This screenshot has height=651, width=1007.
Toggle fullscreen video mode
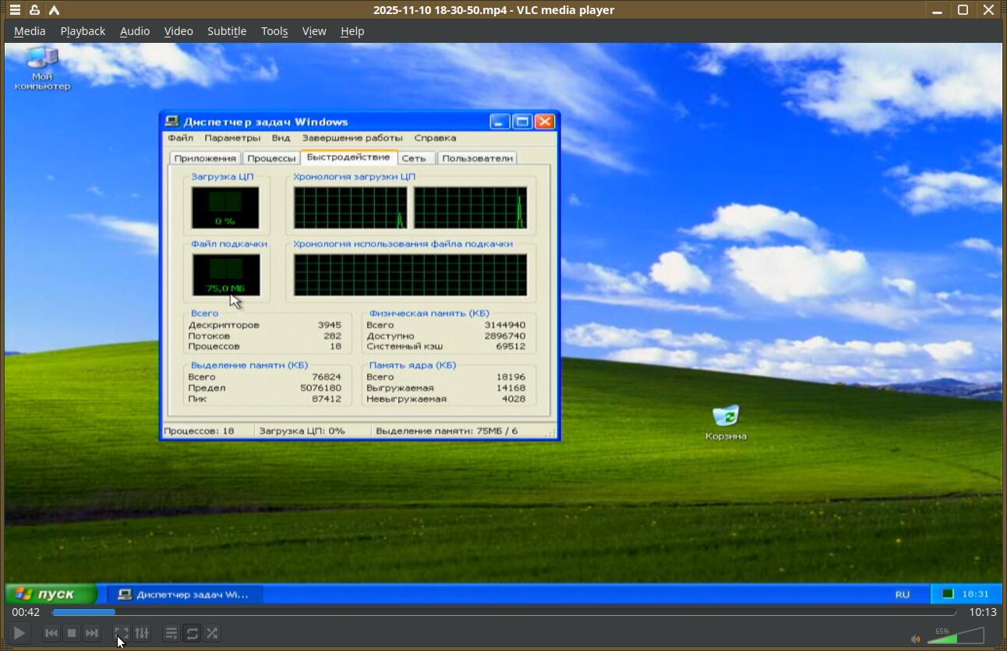click(122, 633)
